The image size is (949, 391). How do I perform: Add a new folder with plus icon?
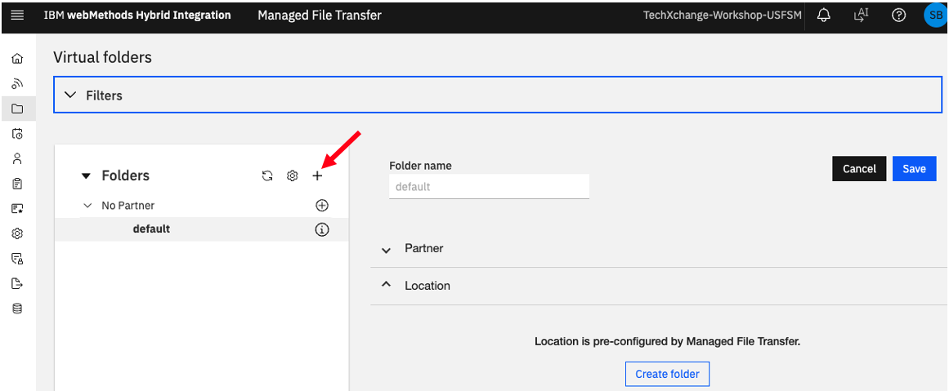[317, 176]
